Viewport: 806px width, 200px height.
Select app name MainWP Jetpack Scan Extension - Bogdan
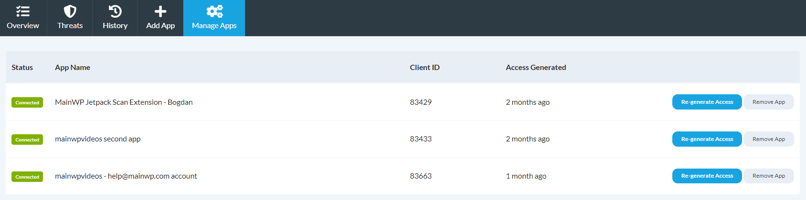pos(124,102)
